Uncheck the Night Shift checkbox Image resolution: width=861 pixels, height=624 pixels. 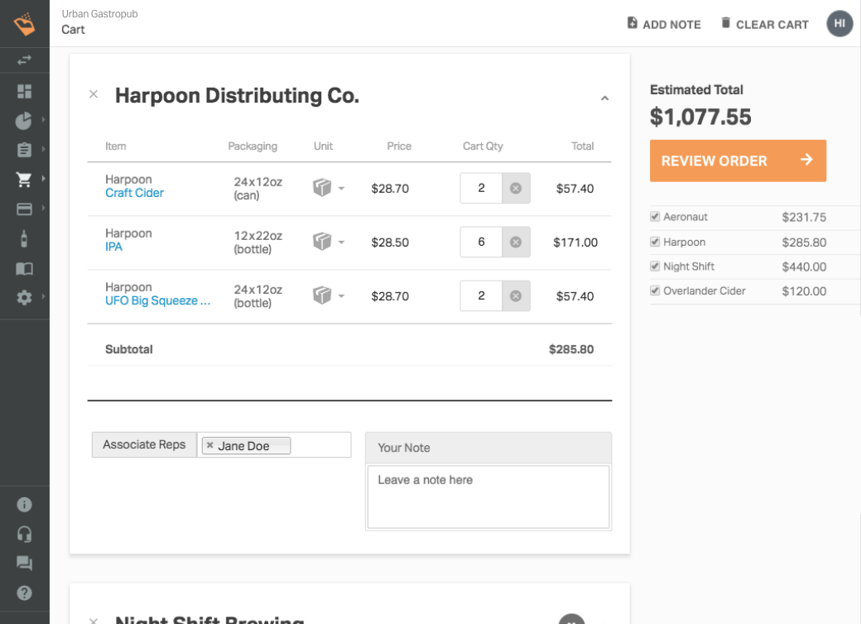(655, 266)
